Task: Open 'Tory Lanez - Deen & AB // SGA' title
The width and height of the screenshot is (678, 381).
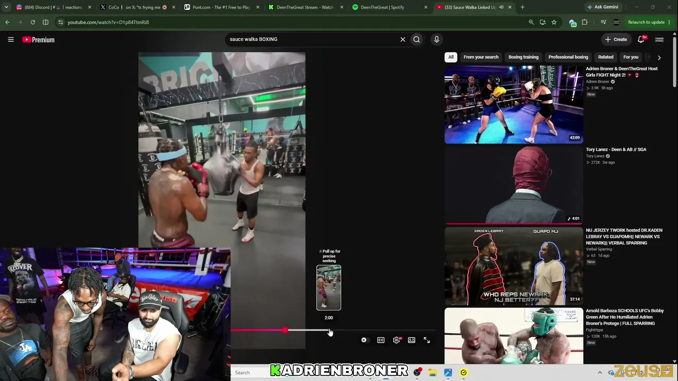Action: pyautogui.click(x=616, y=149)
